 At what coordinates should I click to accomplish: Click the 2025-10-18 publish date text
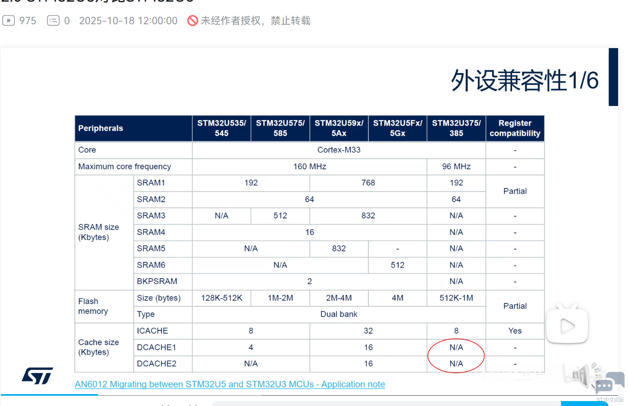pyautogui.click(x=128, y=21)
